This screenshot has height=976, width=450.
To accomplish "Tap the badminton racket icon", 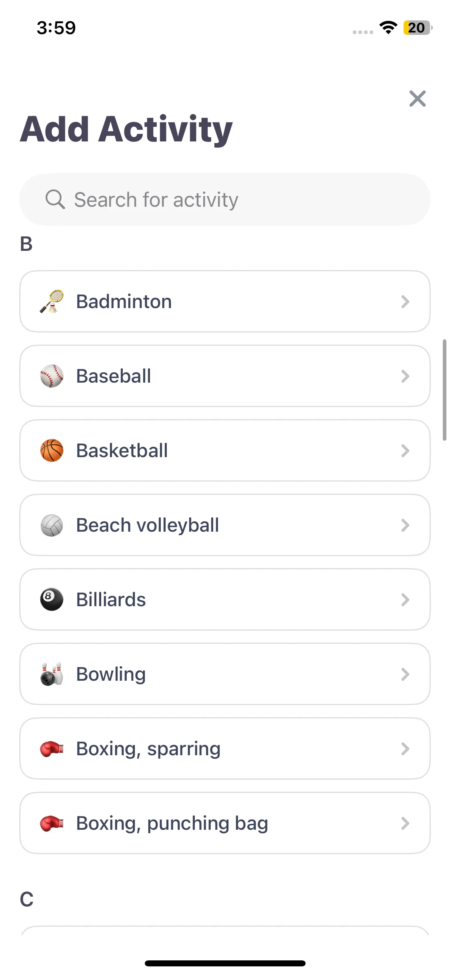I will click(x=52, y=301).
